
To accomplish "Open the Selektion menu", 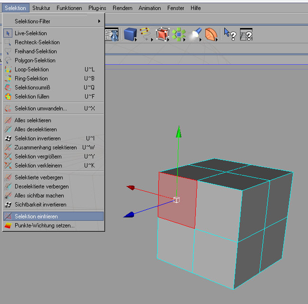I will [16, 8].
